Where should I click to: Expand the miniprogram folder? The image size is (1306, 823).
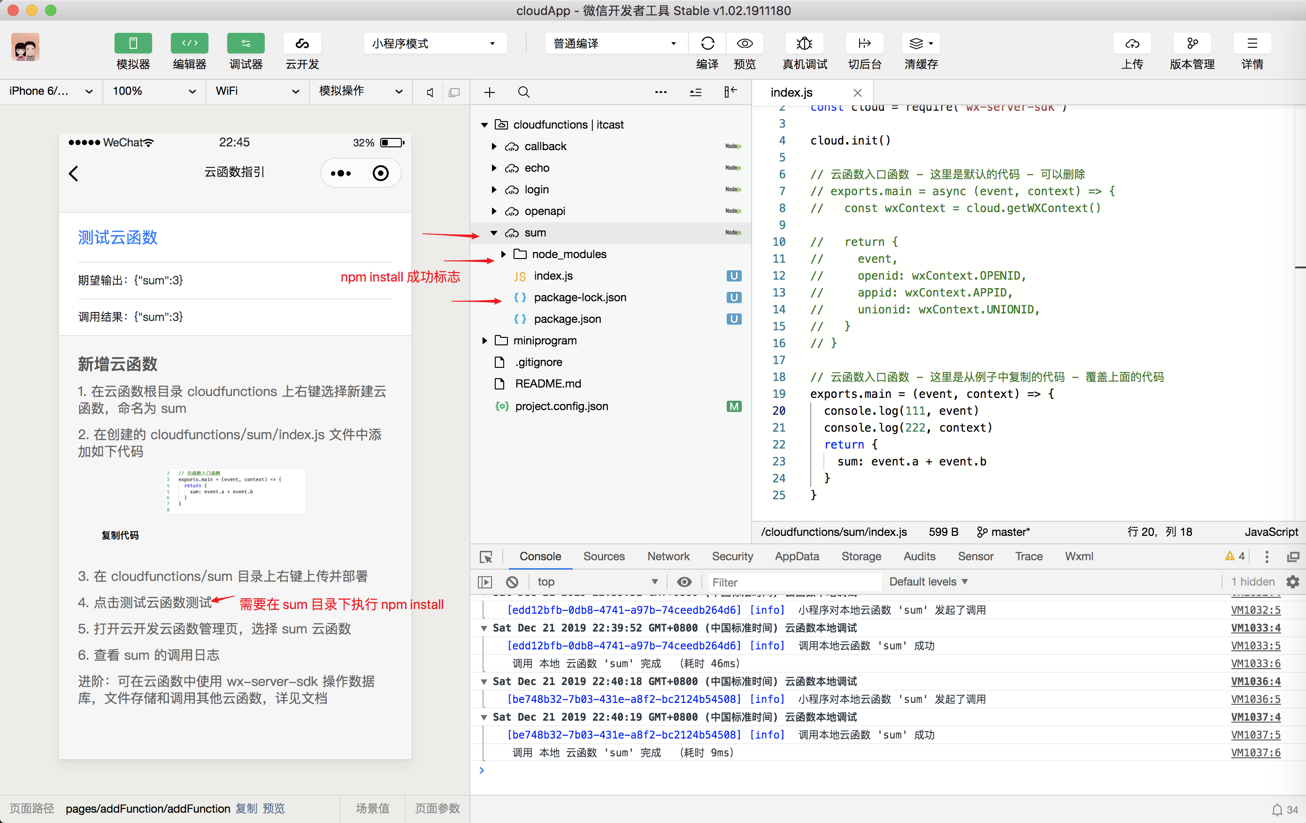click(x=484, y=341)
